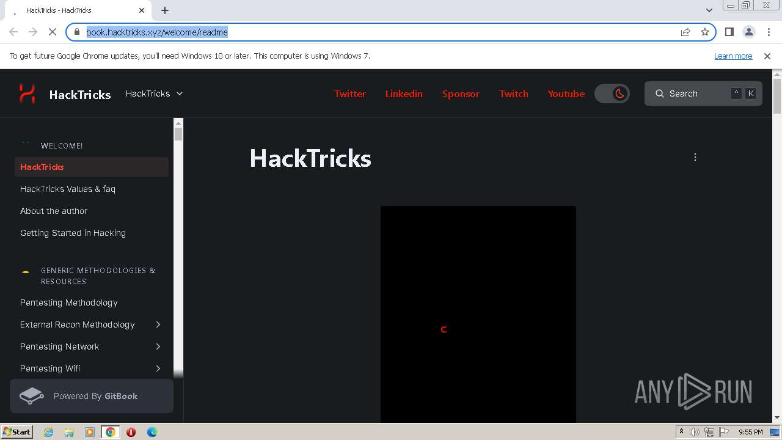Click the WELCOME! section heading

point(61,146)
